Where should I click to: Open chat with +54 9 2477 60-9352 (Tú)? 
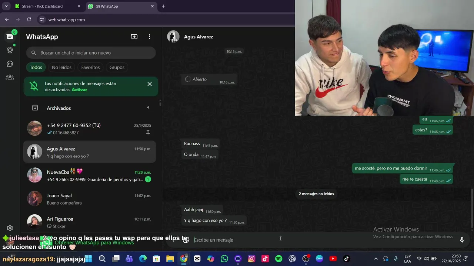pyautogui.click(x=90, y=129)
